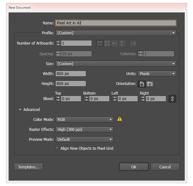Click the Name field with Pixel Art in AI
This screenshot has width=193, height=186.
(116, 23)
